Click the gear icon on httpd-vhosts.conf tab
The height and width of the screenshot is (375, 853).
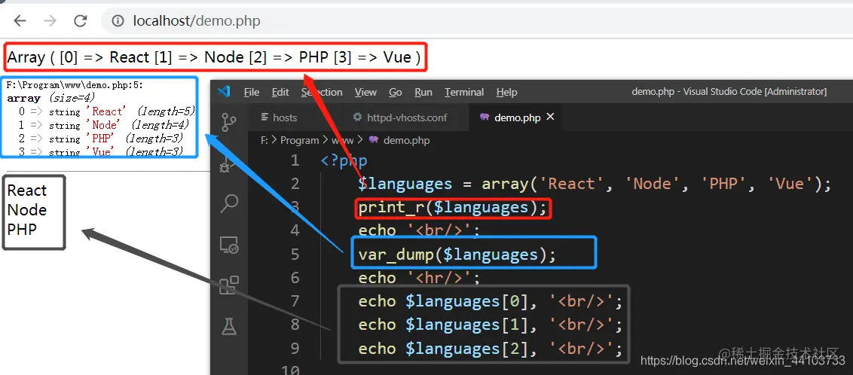(357, 117)
